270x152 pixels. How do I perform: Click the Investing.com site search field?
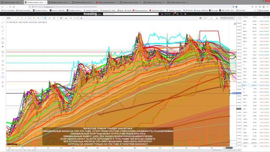click(x=130, y=14)
